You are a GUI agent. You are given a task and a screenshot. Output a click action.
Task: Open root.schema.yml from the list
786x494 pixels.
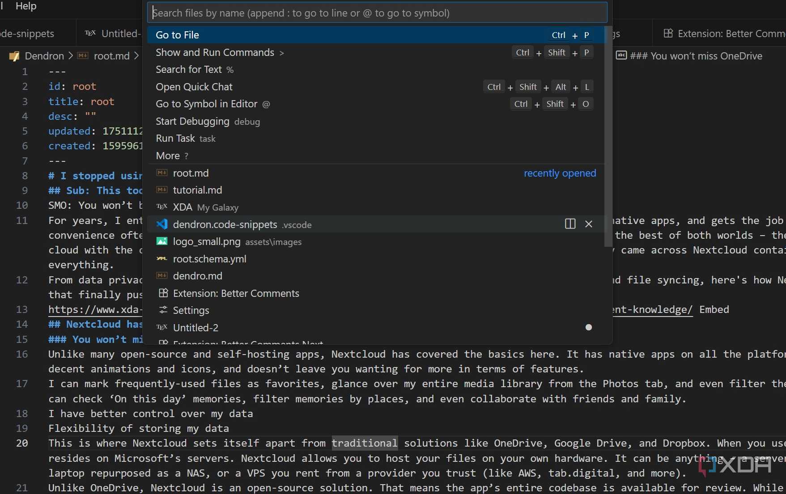(x=376, y=259)
